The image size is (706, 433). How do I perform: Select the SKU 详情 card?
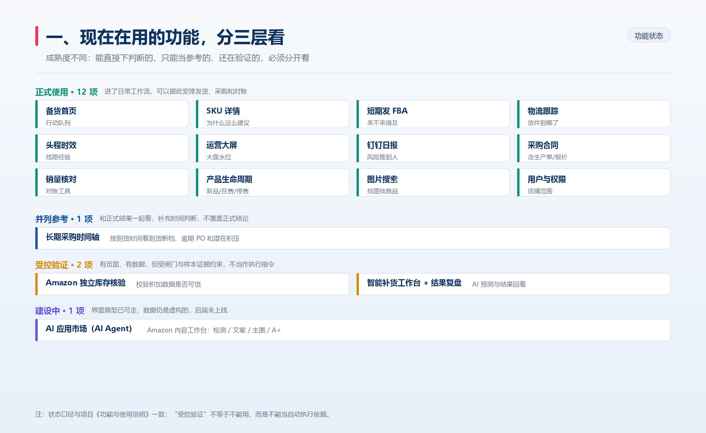[x=272, y=114]
